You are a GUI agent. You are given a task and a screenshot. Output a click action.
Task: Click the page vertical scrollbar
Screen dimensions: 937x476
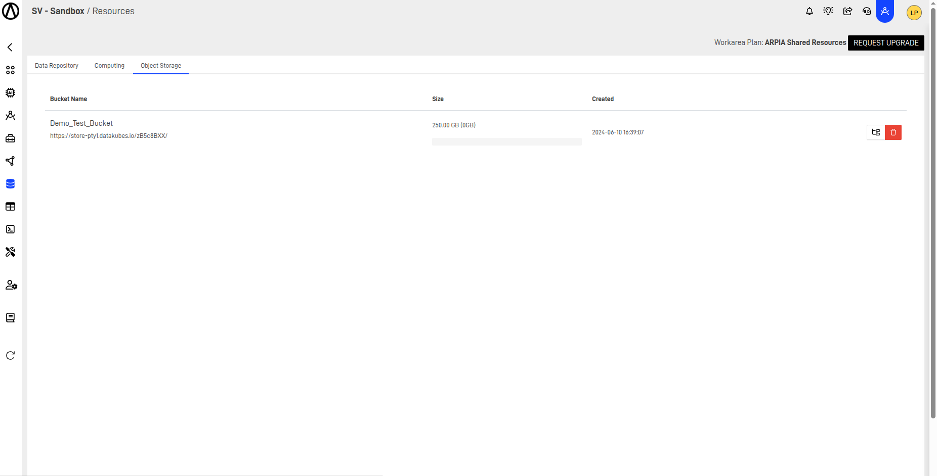(933, 213)
